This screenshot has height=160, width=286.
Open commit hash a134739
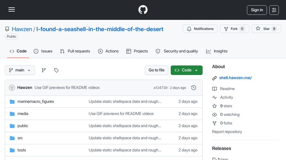coord(161,88)
